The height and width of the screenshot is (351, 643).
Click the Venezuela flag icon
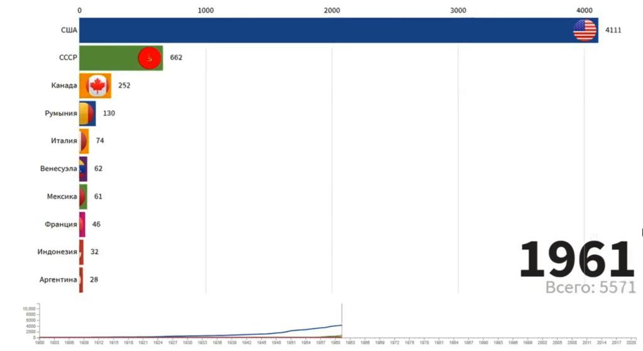[82, 169]
